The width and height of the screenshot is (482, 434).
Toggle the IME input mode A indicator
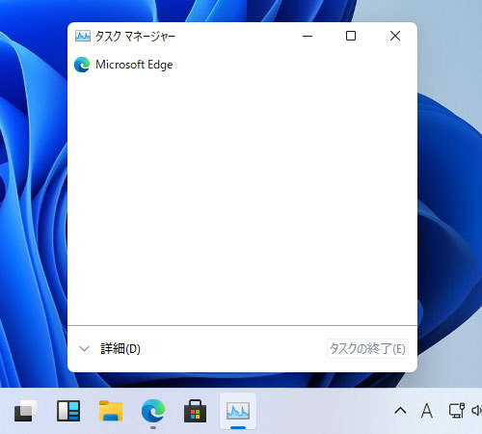tap(427, 411)
